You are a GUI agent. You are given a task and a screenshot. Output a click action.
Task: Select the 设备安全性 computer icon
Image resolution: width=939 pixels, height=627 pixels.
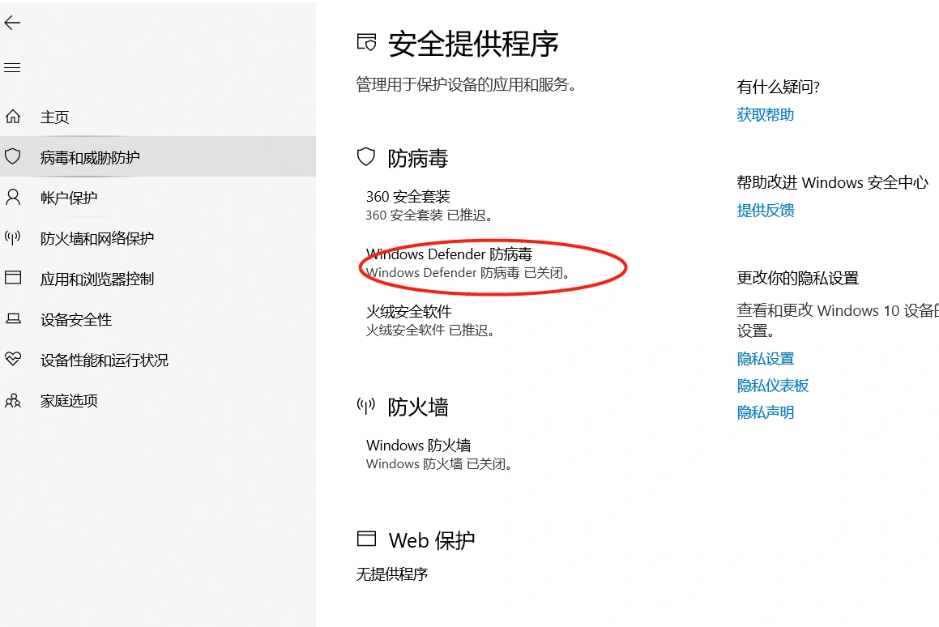point(12,319)
